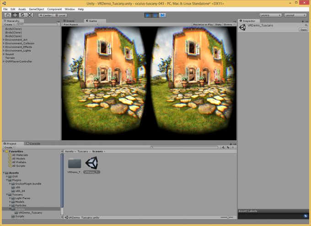This screenshot has height=226, width=311.
Task: Click the Inspector gear settings icon
Action: [x=306, y=25]
